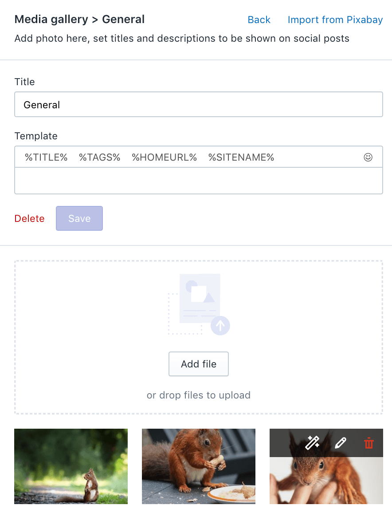
Task: Click the Add file button
Action: [x=199, y=364]
